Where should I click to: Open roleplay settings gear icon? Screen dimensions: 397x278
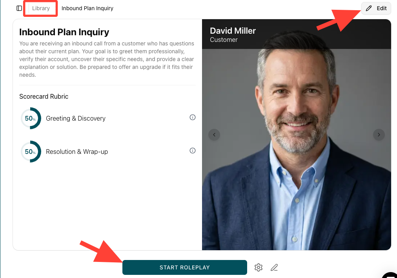pos(258,267)
